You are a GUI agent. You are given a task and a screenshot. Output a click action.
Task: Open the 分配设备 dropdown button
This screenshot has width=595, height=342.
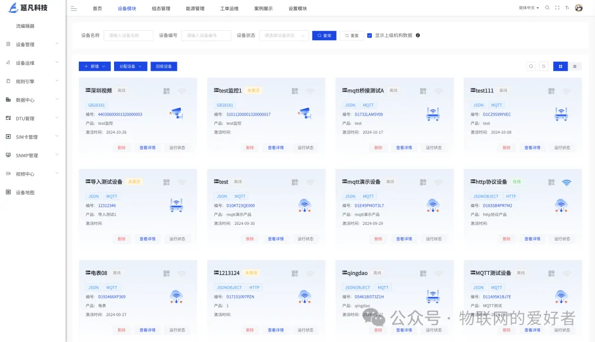[131, 67]
